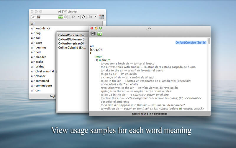Select 'air brake' in the word list

click(x=37, y=62)
